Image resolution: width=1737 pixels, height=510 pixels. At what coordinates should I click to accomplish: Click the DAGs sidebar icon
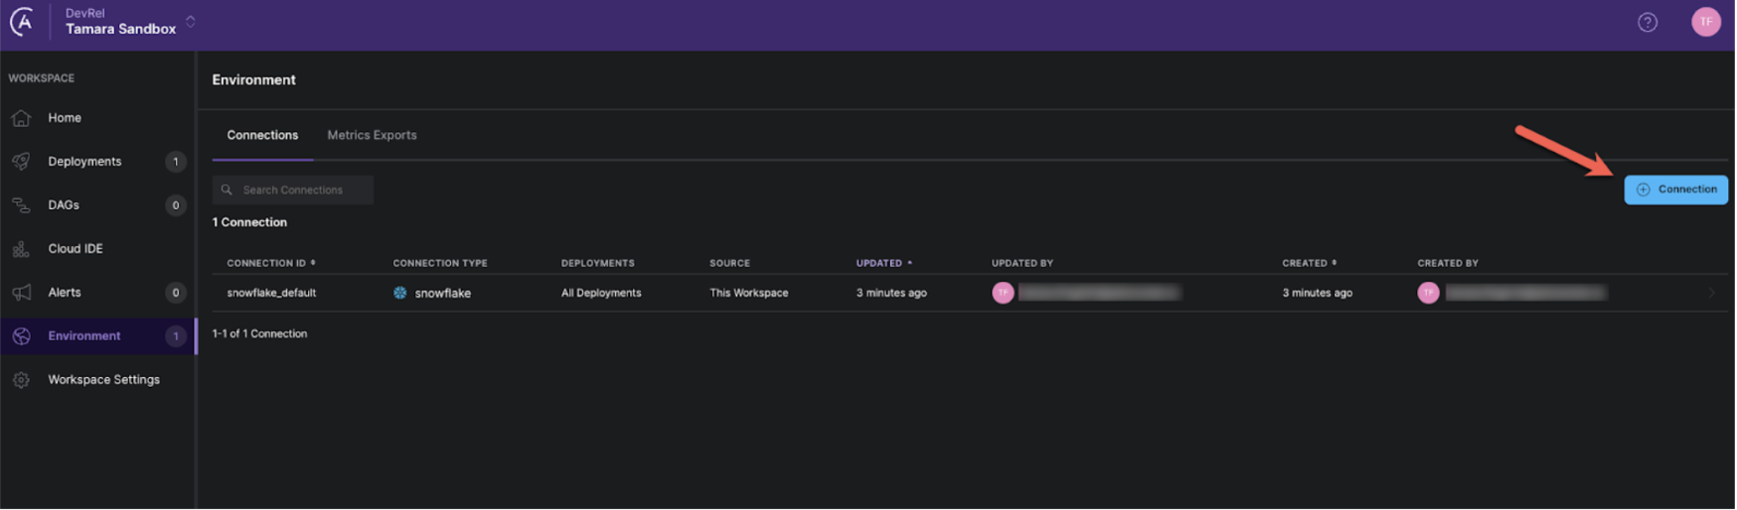tap(21, 205)
